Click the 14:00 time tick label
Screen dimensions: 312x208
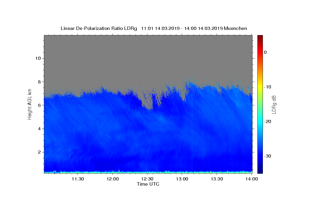252,179
